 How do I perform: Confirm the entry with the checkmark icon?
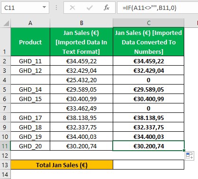[x=90, y=8]
